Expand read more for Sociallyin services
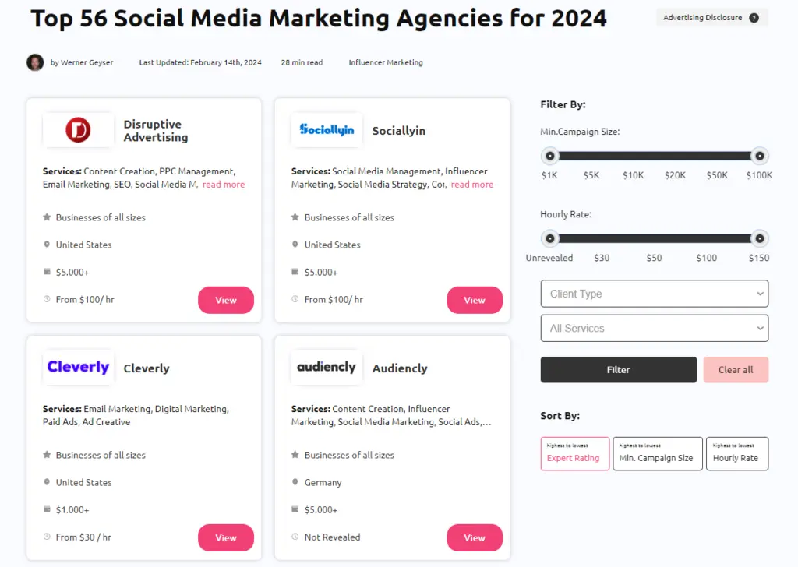Image resolution: width=798 pixels, height=567 pixels. [471, 185]
